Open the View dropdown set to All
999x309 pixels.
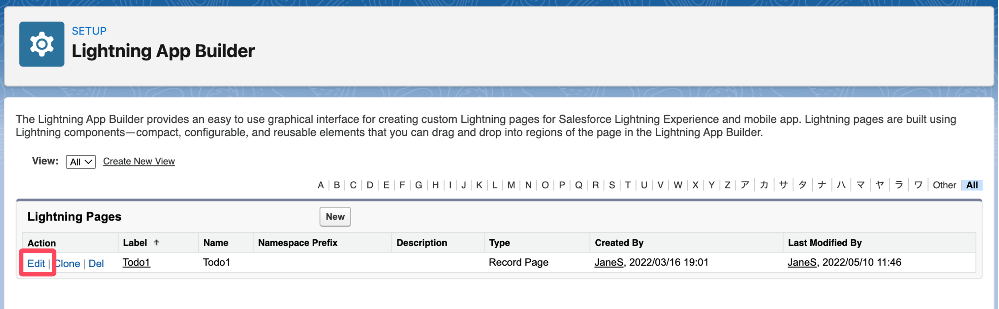point(81,162)
